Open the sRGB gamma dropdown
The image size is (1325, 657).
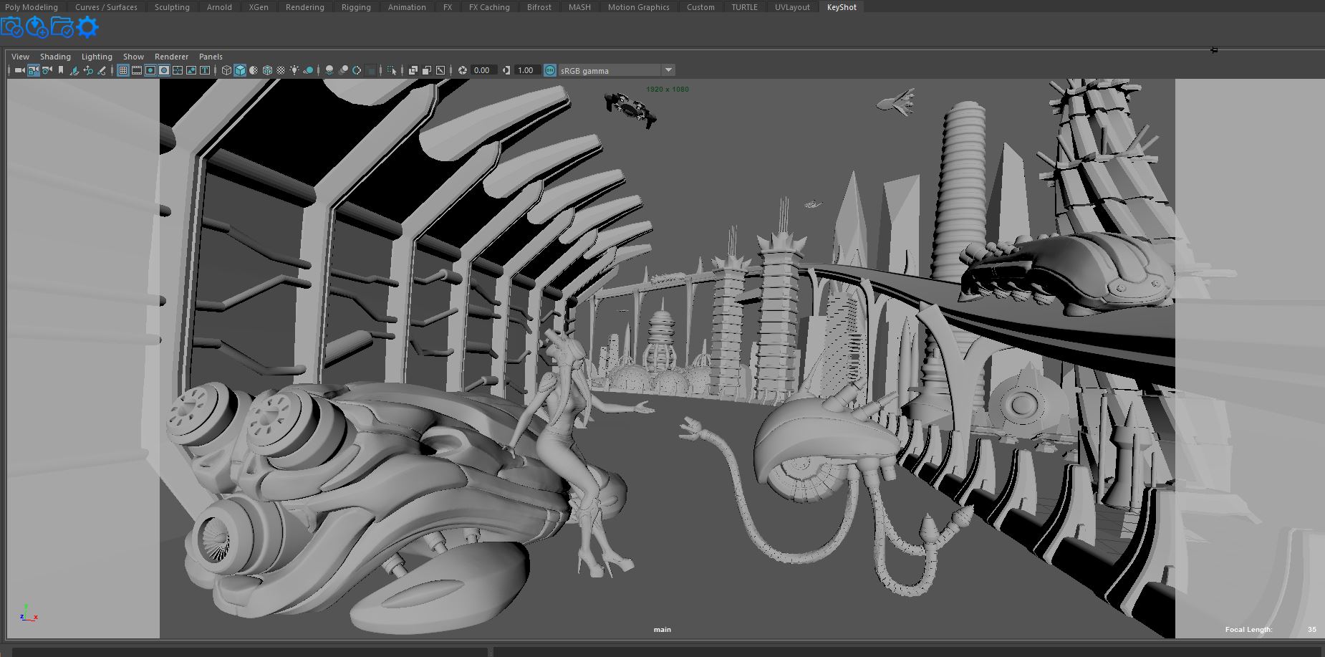click(668, 70)
